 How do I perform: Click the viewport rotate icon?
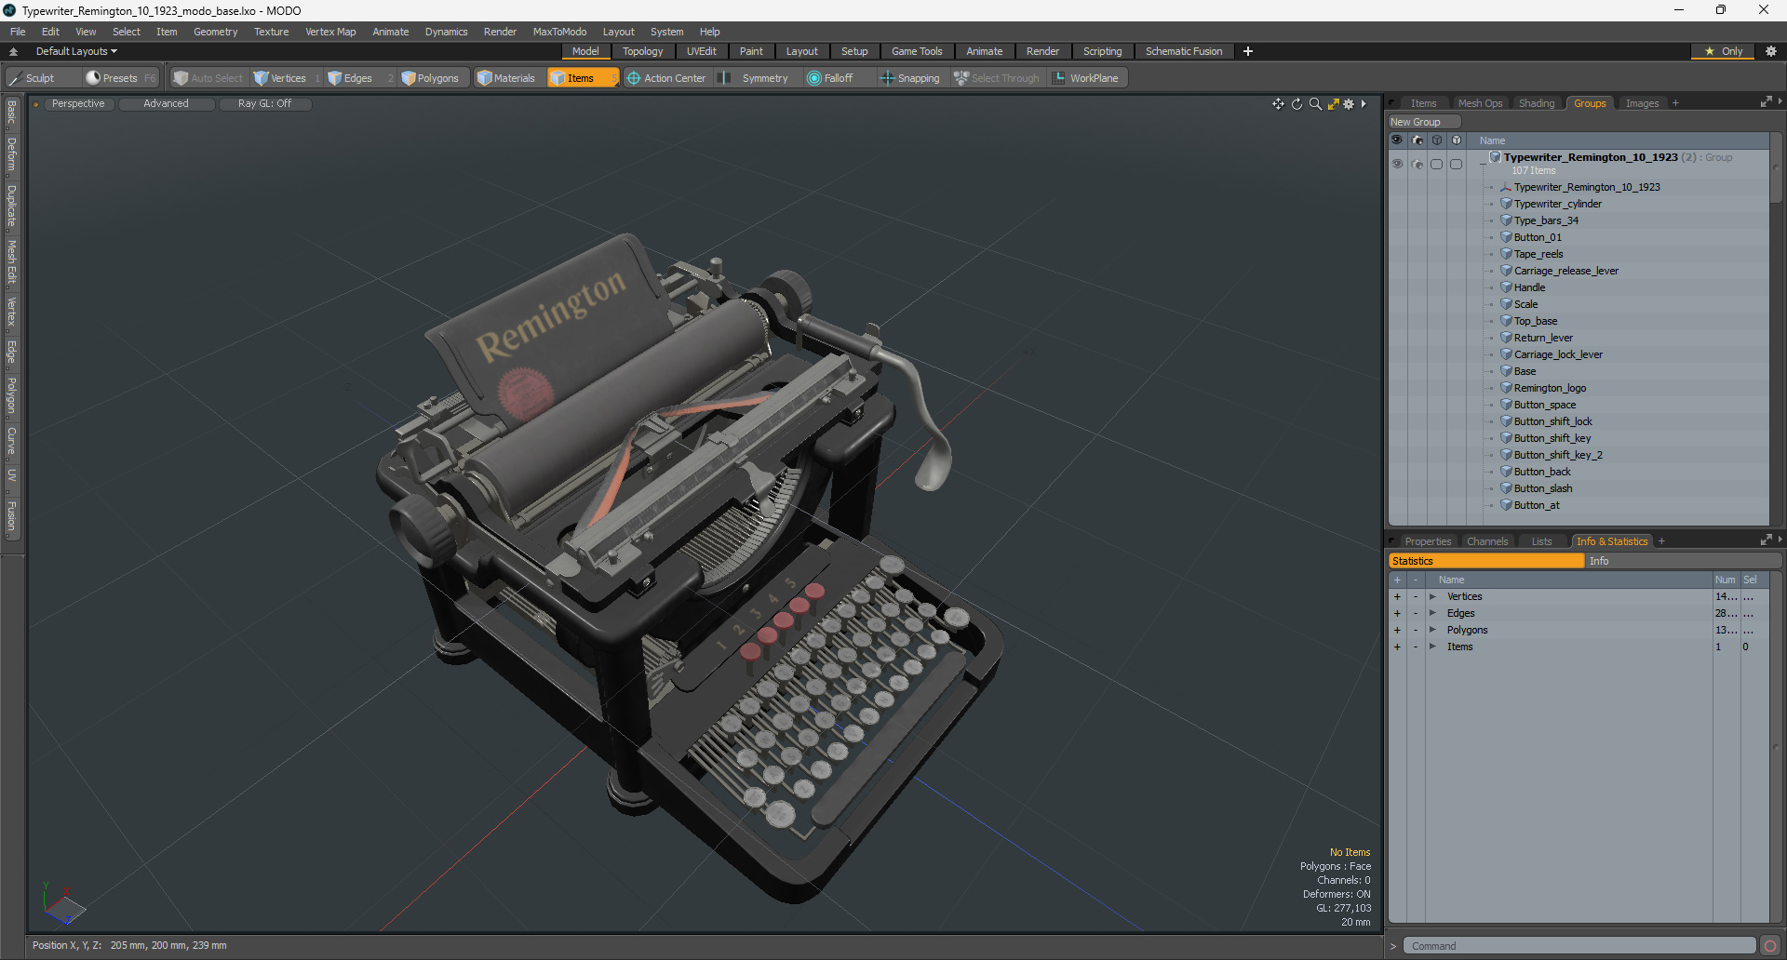point(1297,104)
